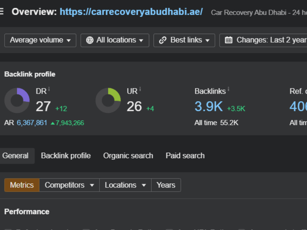Switch to the Organic search tab

click(x=128, y=156)
